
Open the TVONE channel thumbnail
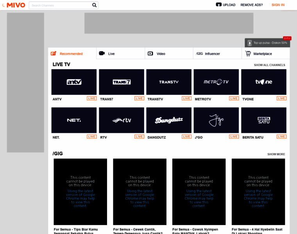point(264,82)
